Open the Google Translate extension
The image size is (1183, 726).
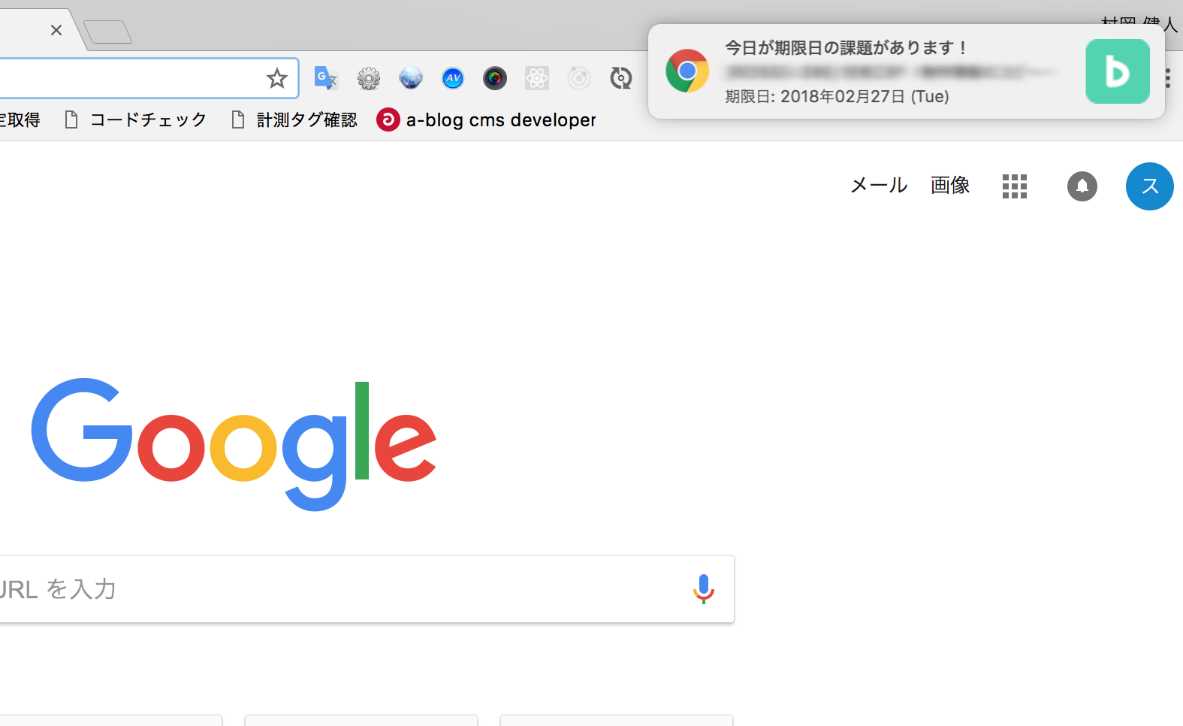tap(326, 78)
